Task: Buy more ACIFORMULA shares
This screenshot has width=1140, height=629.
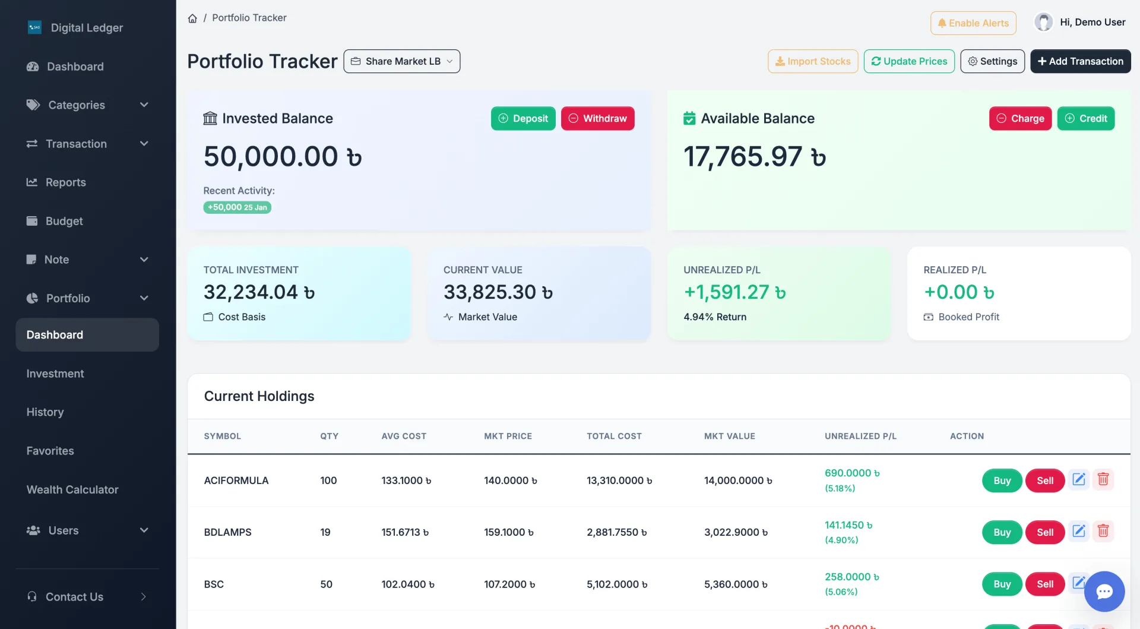Action: pyautogui.click(x=1002, y=481)
